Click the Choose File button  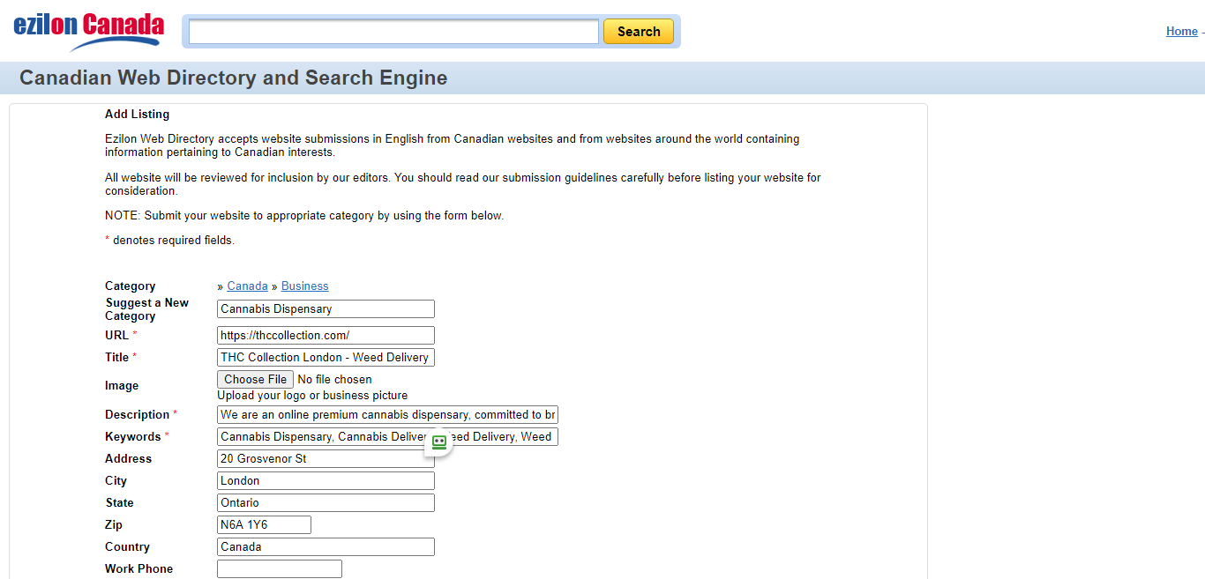[x=256, y=380]
